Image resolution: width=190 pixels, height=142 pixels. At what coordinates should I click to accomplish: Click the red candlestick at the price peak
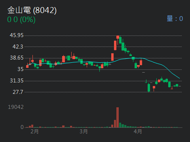pyautogui.click(x=118, y=37)
